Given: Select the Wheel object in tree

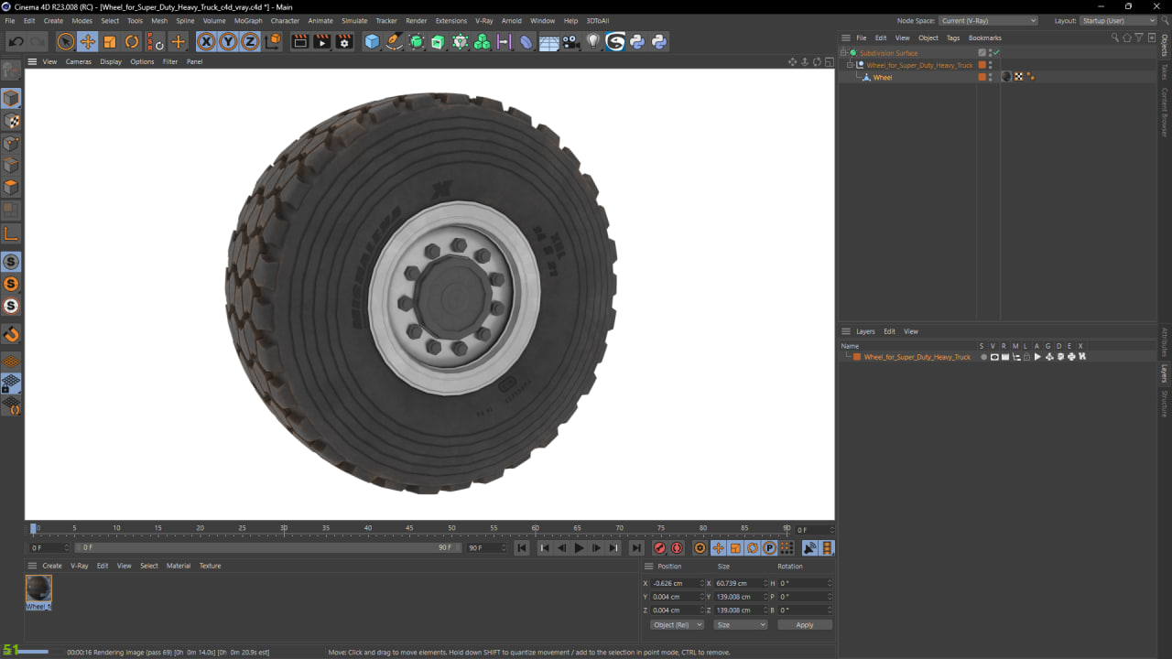Looking at the screenshot, I should [x=883, y=77].
